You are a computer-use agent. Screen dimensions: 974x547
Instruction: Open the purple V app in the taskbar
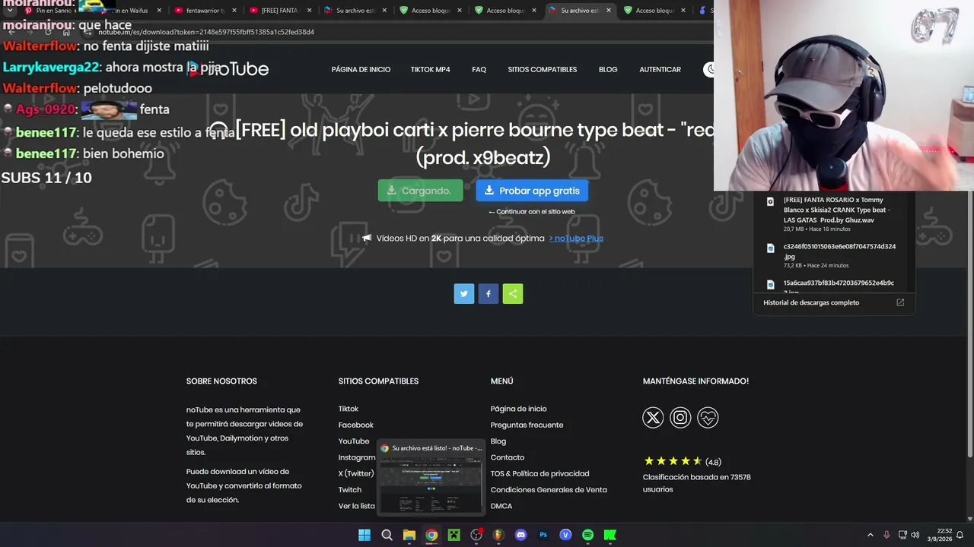[x=565, y=535]
